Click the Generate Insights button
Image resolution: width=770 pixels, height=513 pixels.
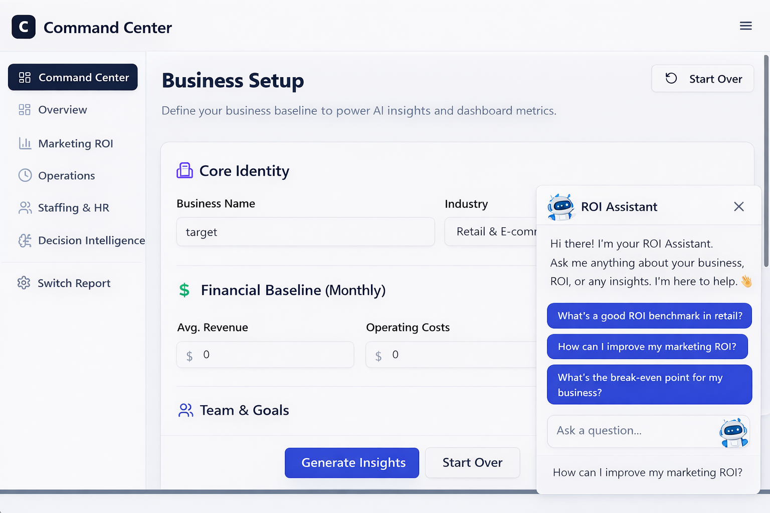click(351, 462)
